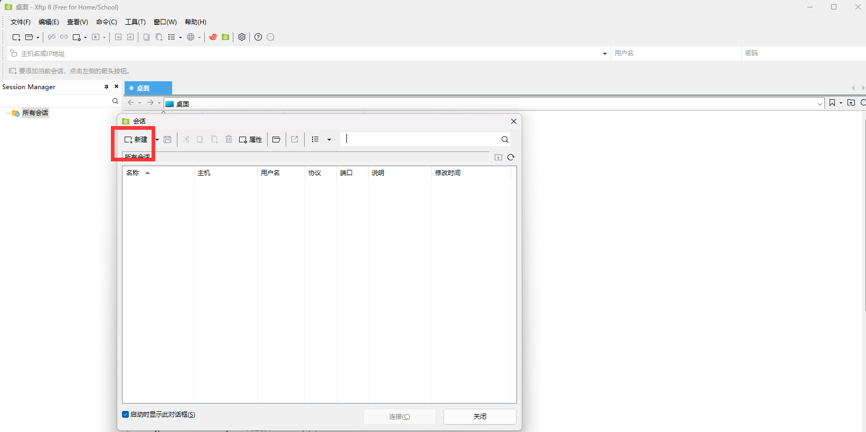Expand the host address history dropdown
The image size is (866, 432).
tap(605, 54)
